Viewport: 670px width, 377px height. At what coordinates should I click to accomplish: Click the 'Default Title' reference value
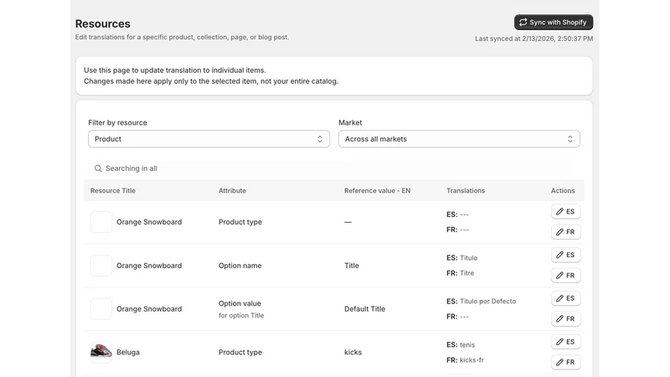tap(364, 308)
